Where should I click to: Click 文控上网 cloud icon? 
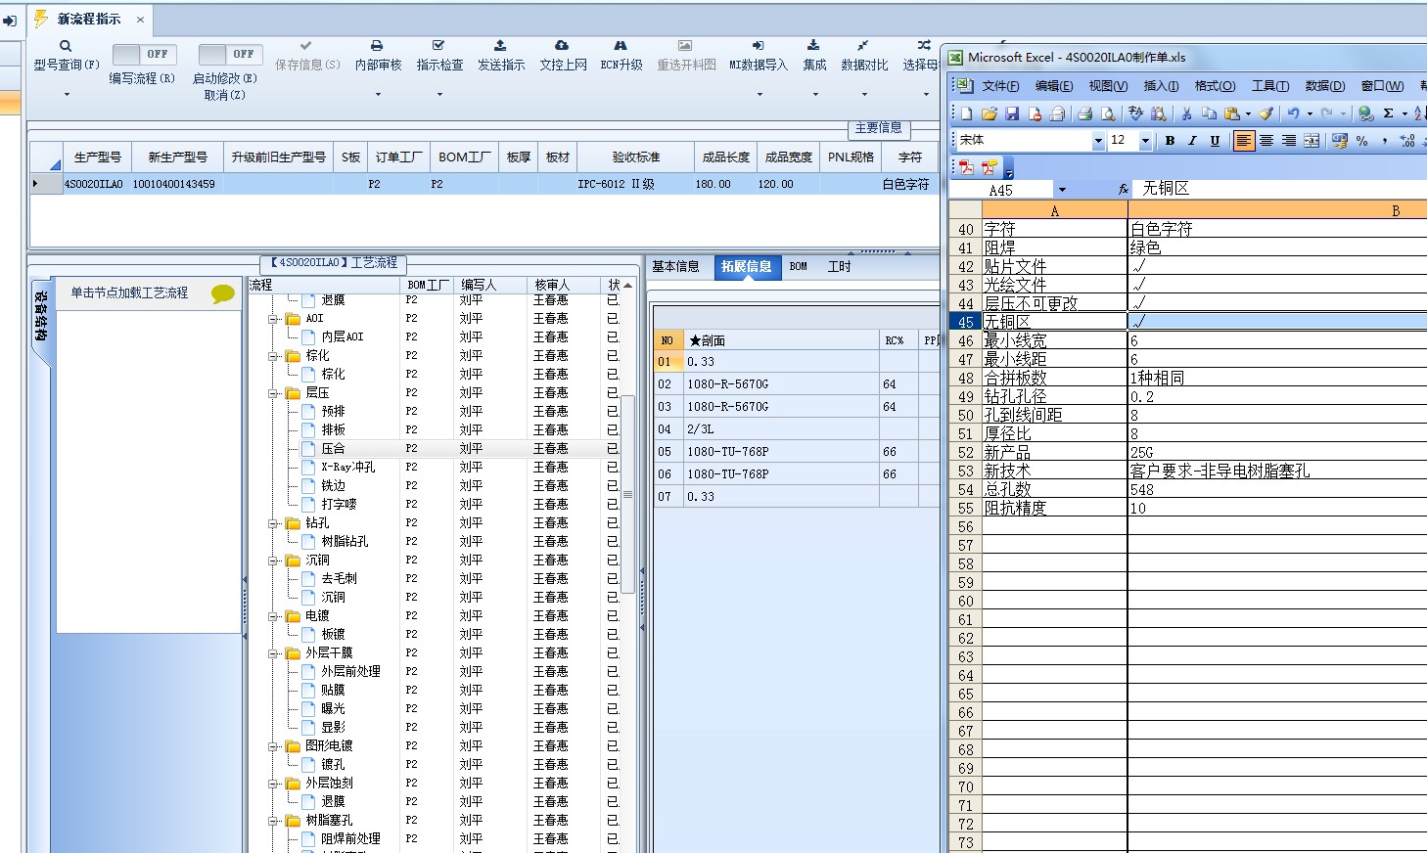coord(562,46)
